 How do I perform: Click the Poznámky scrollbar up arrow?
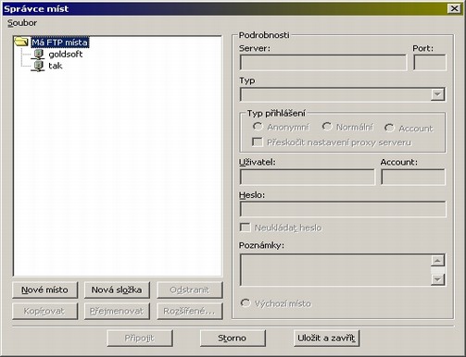pyautogui.click(x=437, y=261)
